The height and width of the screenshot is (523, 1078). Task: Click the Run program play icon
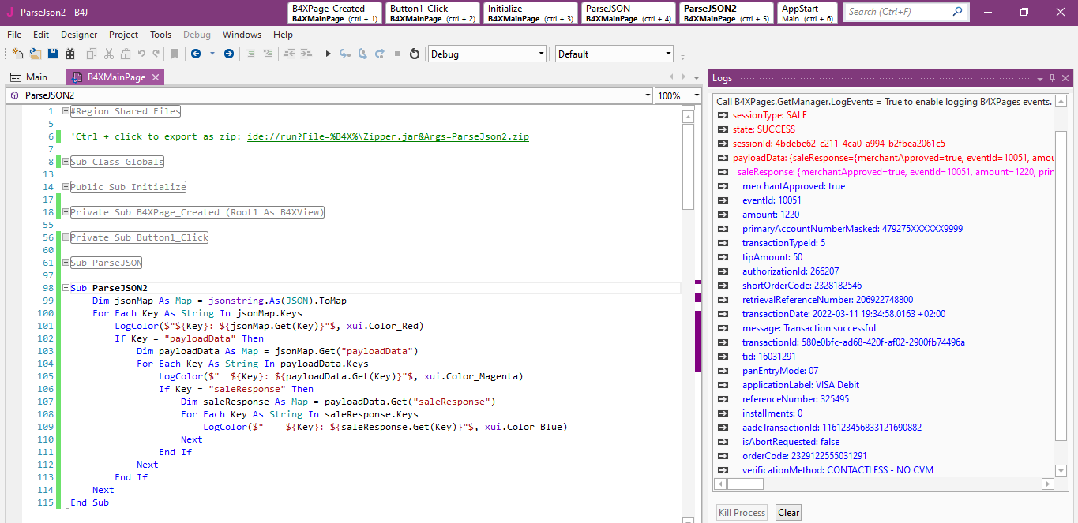point(329,54)
